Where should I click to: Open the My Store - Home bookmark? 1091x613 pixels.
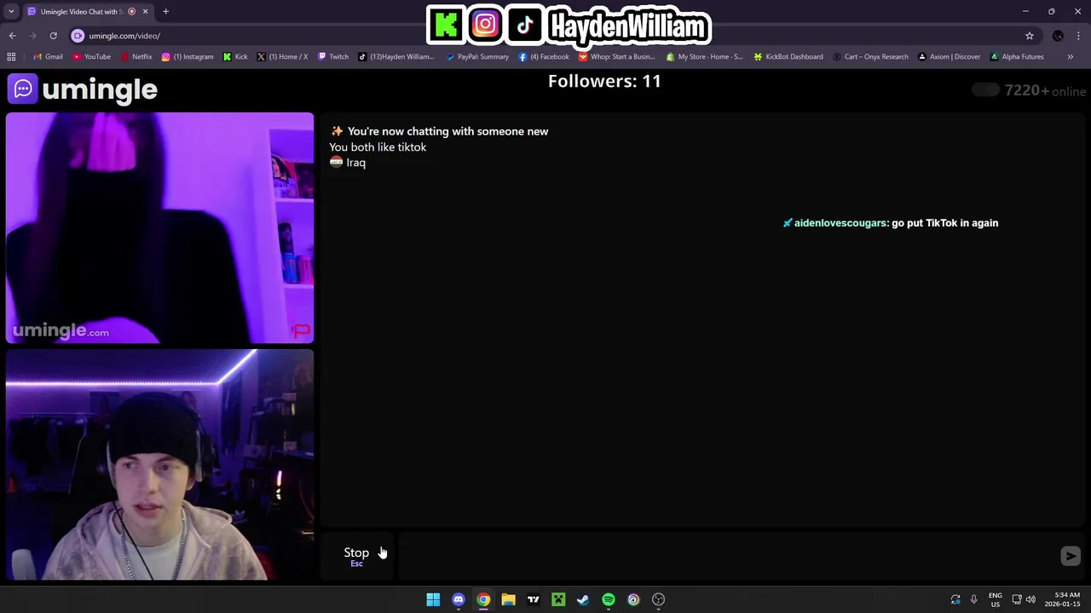[704, 57]
